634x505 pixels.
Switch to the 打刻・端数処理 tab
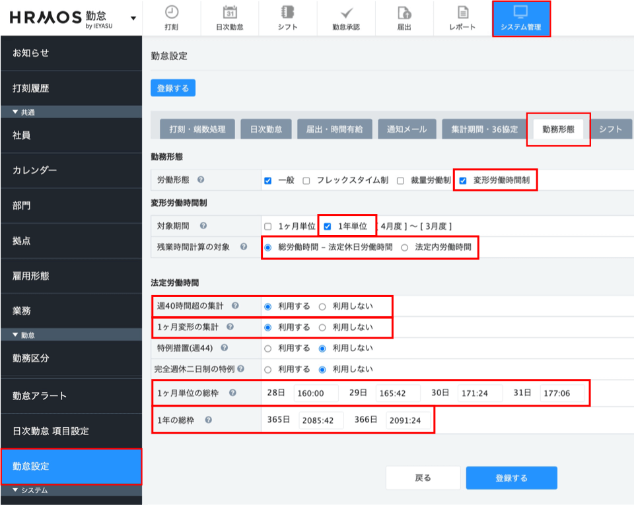point(197,129)
